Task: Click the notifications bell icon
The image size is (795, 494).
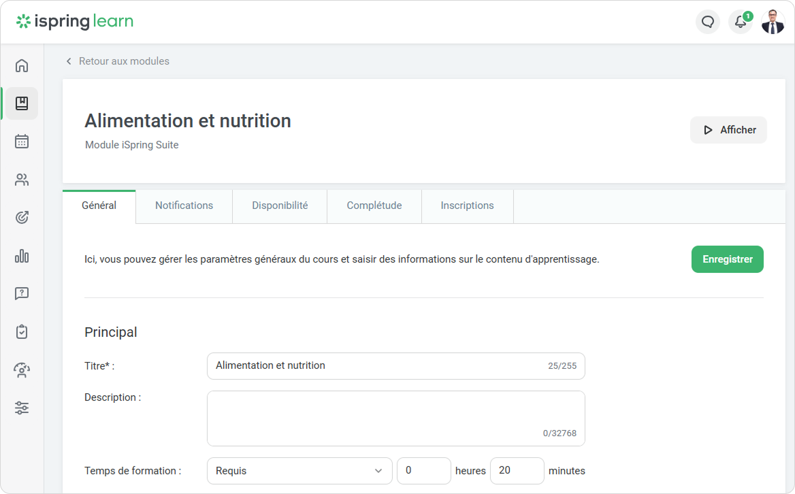Action: 741,22
